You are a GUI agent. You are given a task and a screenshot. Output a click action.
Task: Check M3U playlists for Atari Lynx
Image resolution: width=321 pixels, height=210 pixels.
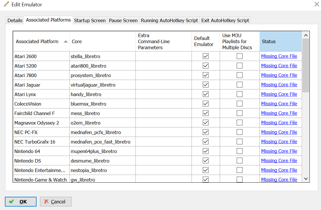[x=240, y=94]
